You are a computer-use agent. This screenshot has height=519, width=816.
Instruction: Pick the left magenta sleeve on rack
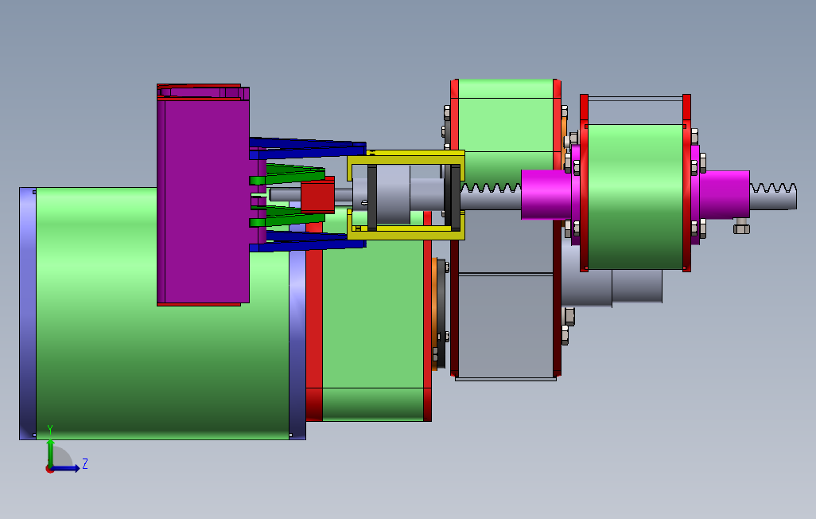point(546,194)
